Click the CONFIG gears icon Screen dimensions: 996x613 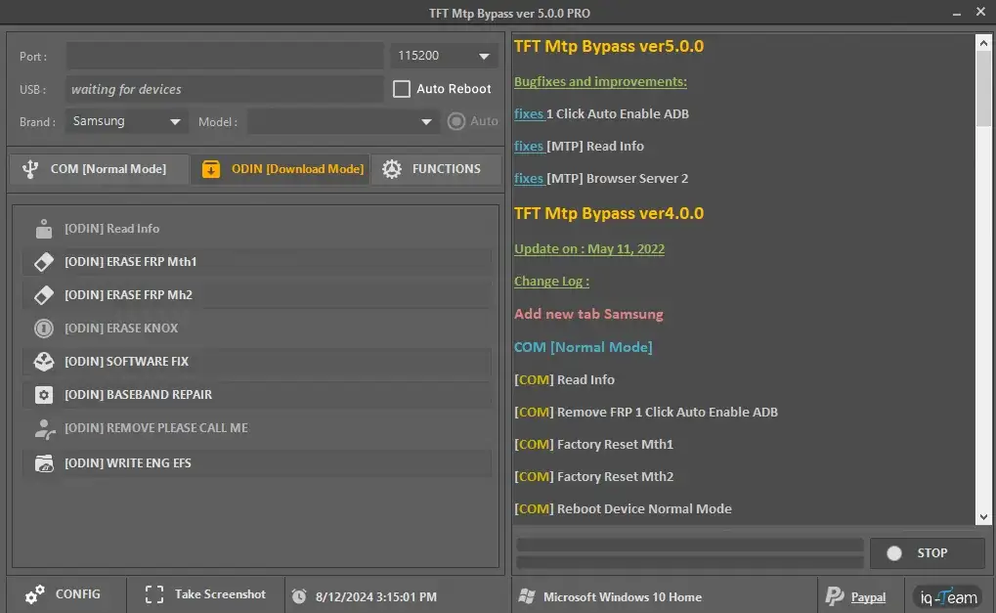point(35,594)
